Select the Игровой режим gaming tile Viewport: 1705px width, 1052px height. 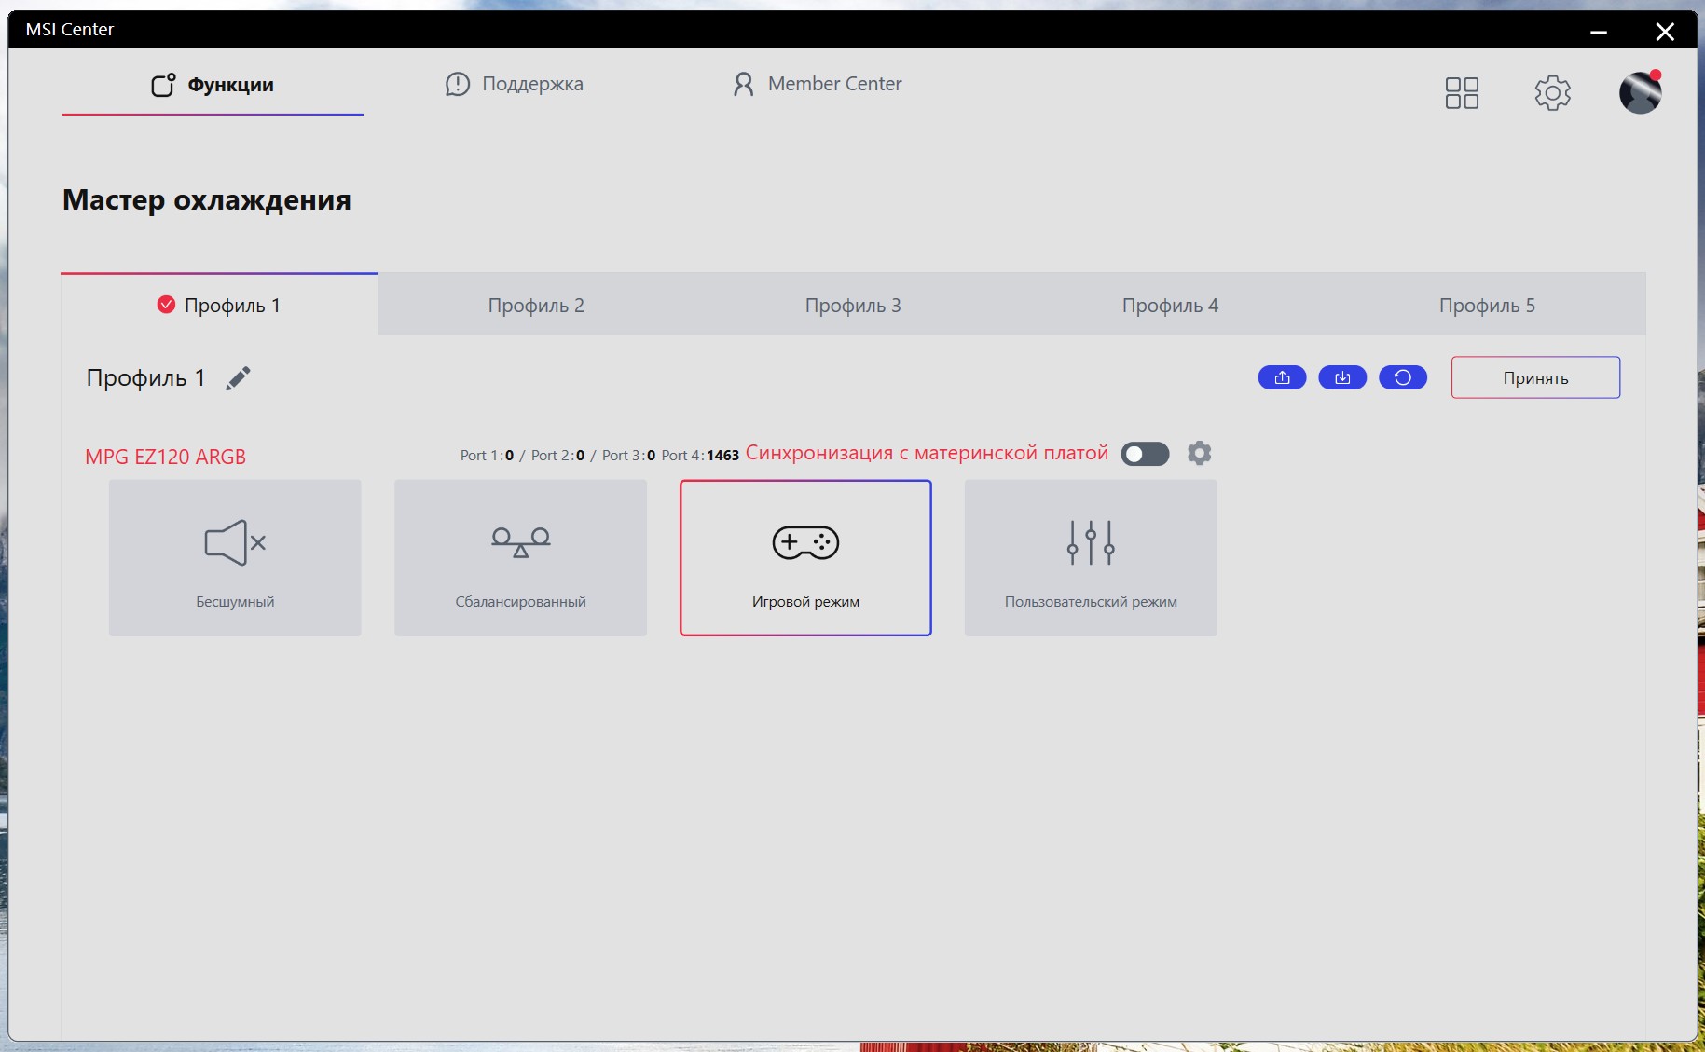pos(805,558)
